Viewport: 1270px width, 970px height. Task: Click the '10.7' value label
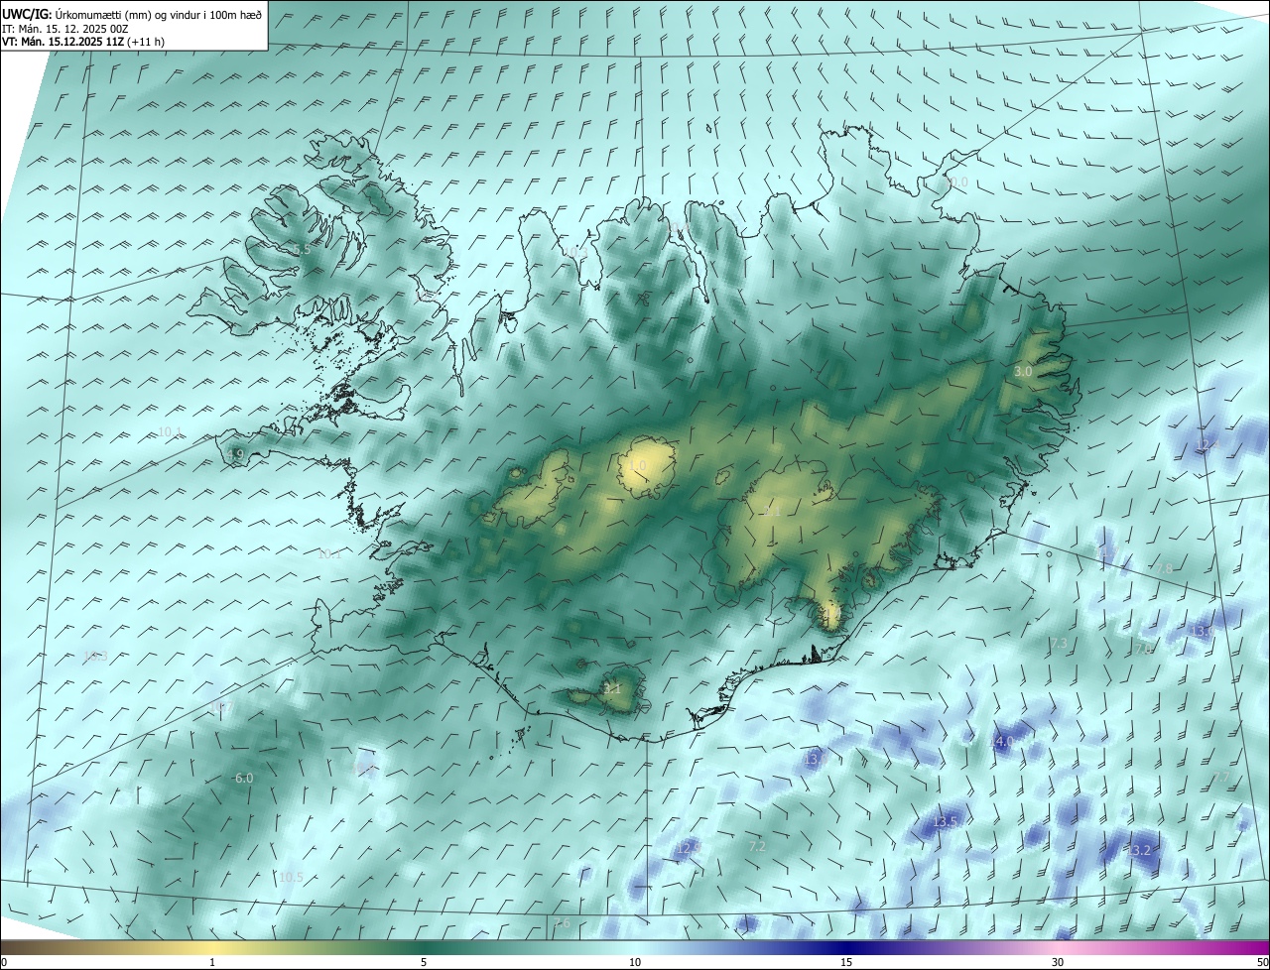pos(219,706)
